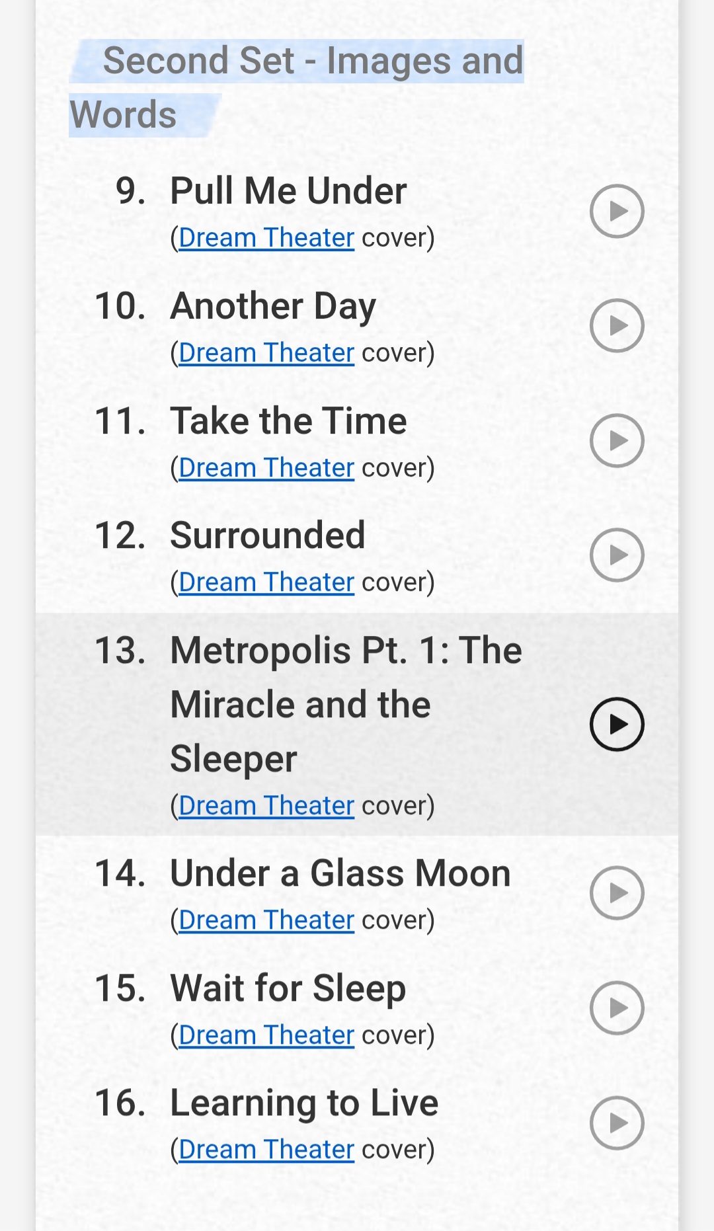Viewport: 714px width, 1231px height.
Task: Play Metropolis Pt. 1 track
Action: coord(617,725)
